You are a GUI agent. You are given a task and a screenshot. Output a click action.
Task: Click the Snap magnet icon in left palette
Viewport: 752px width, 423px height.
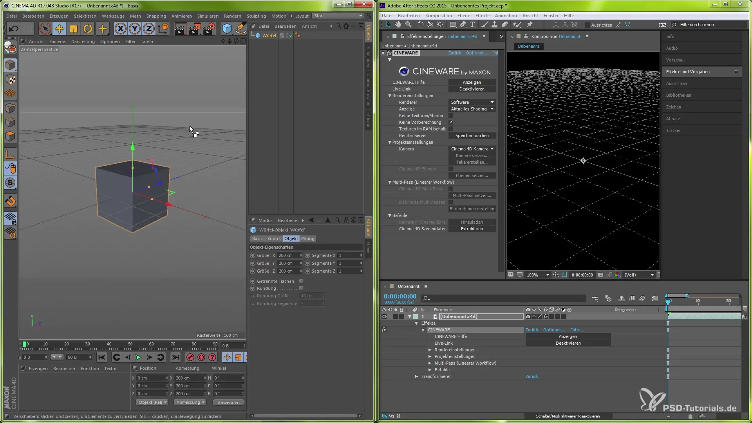(10, 201)
